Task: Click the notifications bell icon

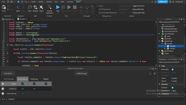Action: [x=155, y=2]
